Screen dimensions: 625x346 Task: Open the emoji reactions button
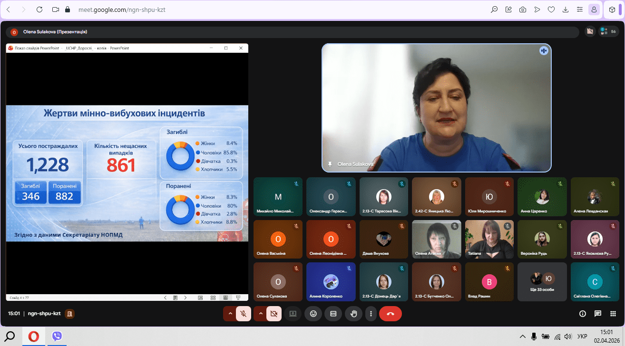pos(313,314)
